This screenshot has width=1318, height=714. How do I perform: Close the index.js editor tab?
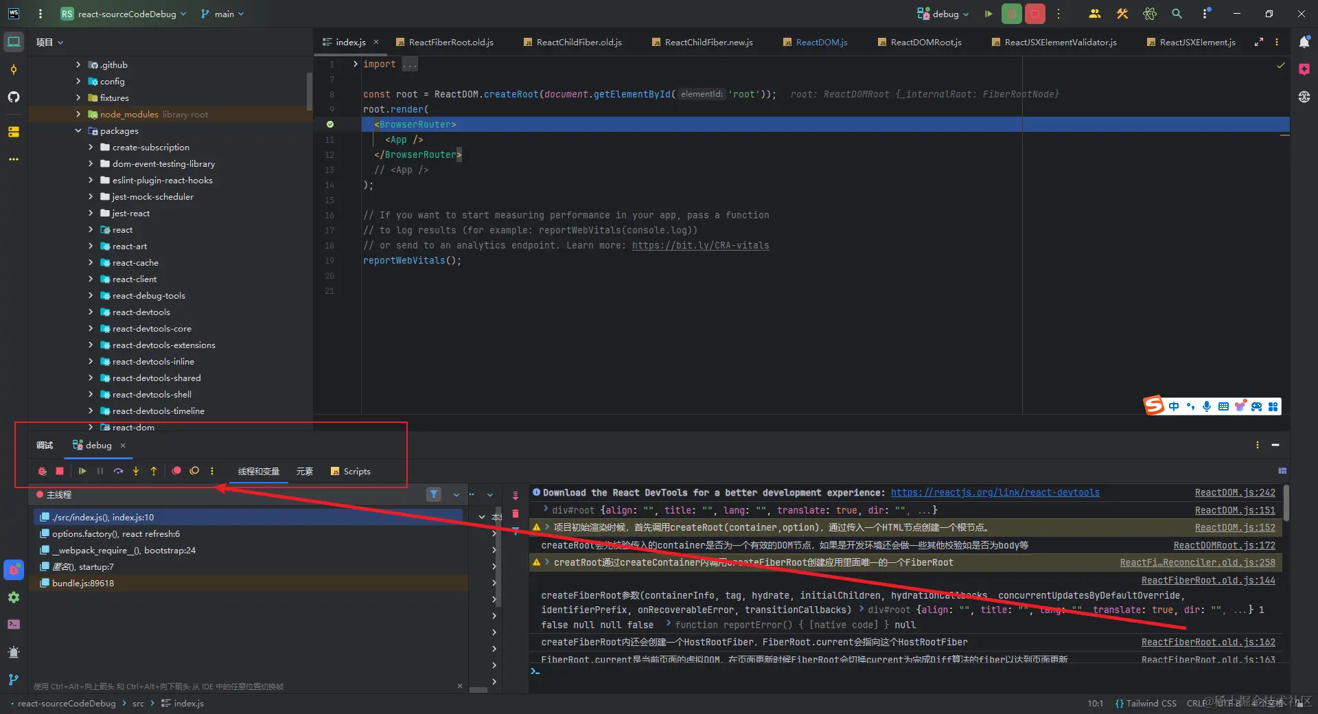click(x=376, y=42)
